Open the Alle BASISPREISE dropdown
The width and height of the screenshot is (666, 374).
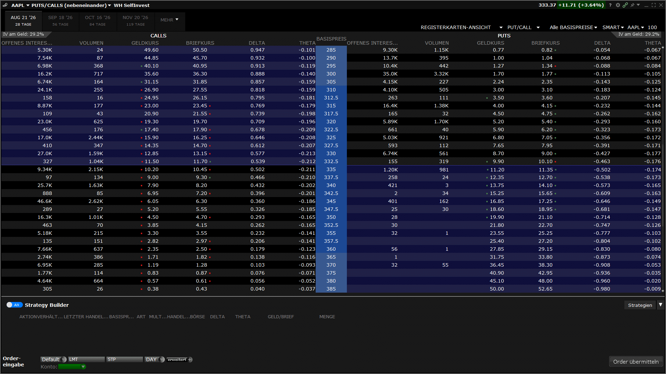coord(573,27)
